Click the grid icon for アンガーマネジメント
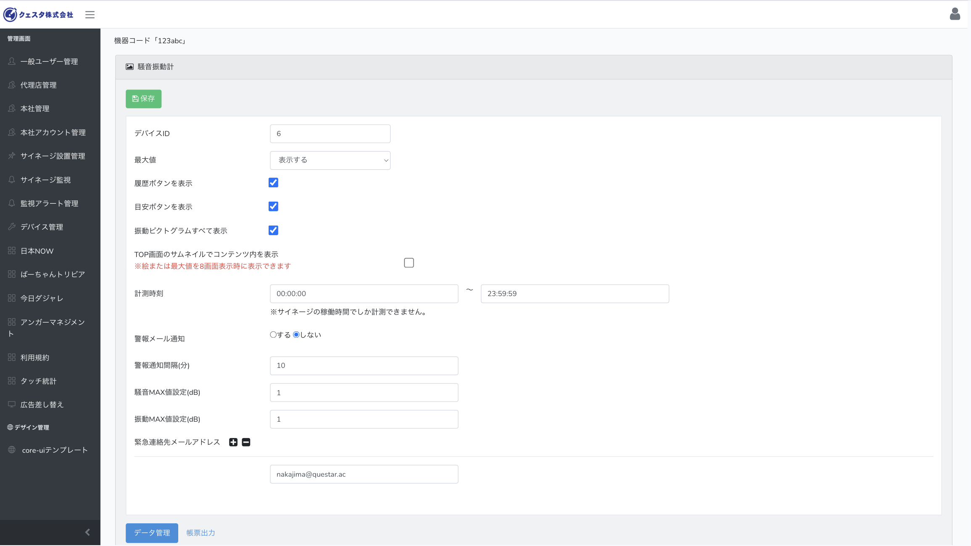Image resolution: width=971 pixels, height=546 pixels. [12, 322]
